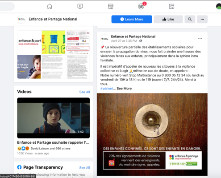Screen dimensions: 221x178
Task: Open post author name Enfance et Partage National
Action: pos(133,36)
